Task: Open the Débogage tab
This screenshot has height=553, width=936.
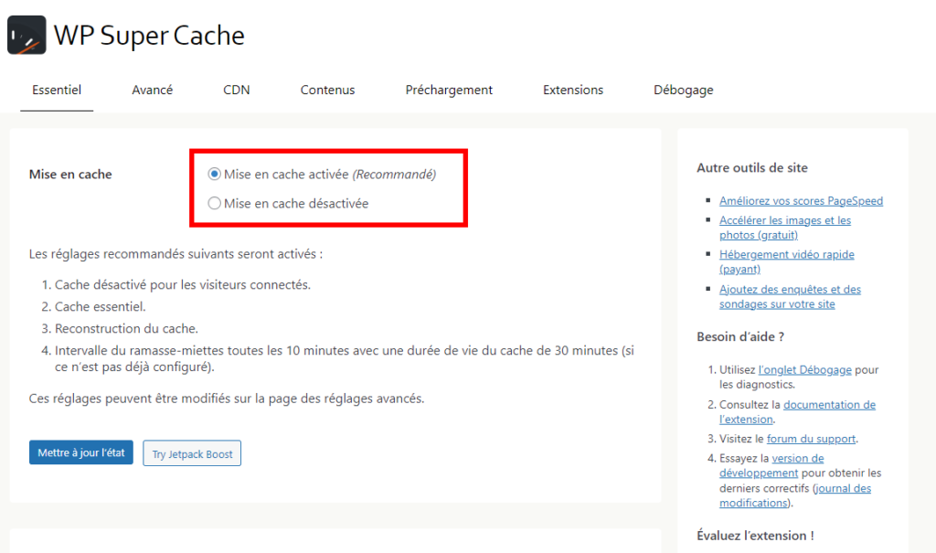Action: [x=684, y=90]
